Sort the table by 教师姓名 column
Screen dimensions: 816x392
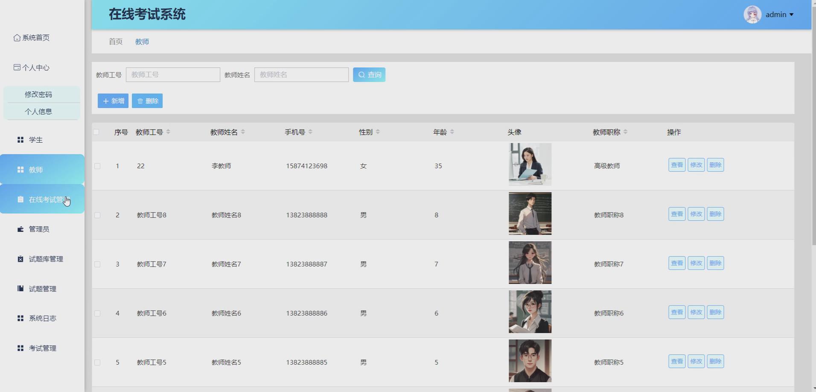tap(243, 132)
